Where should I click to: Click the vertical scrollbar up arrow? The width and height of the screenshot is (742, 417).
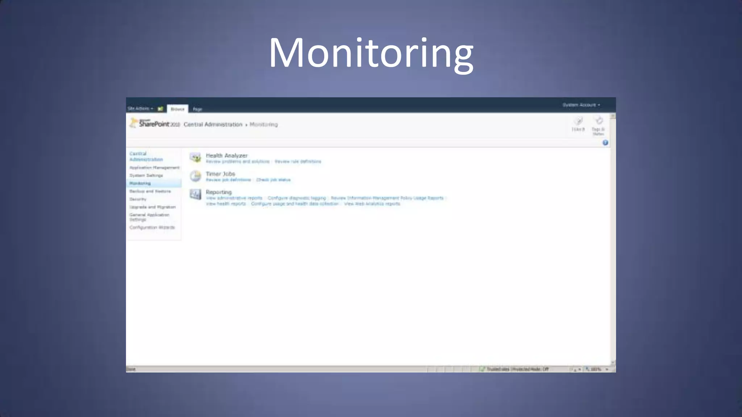coord(613,116)
